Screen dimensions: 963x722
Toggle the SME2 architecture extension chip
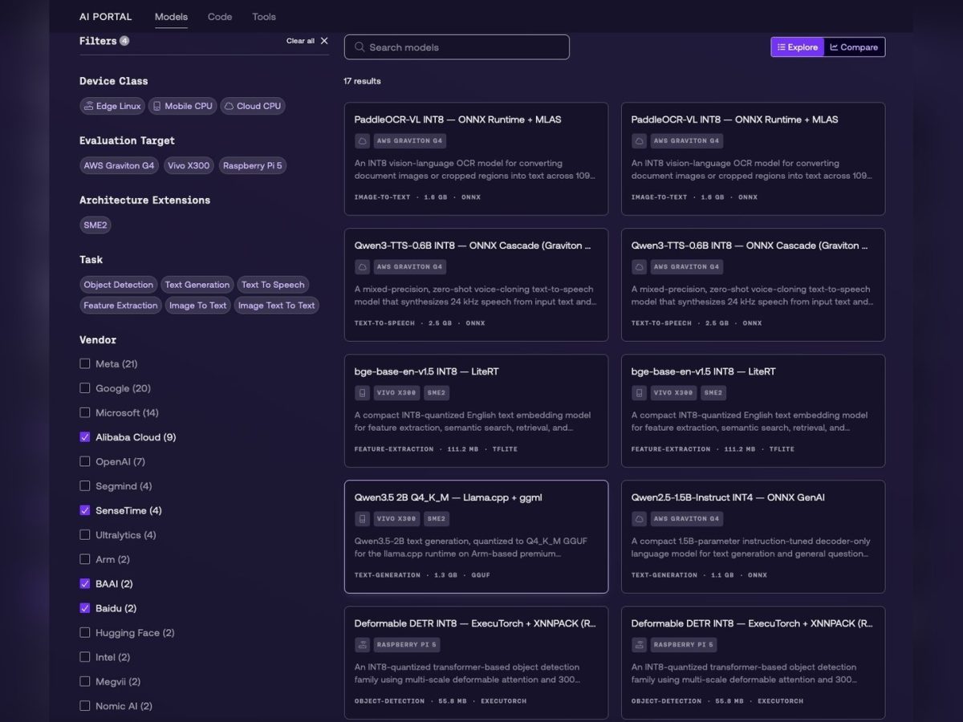click(x=95, y=225)
